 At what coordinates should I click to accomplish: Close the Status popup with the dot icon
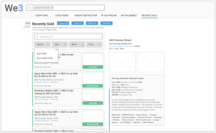56,50
